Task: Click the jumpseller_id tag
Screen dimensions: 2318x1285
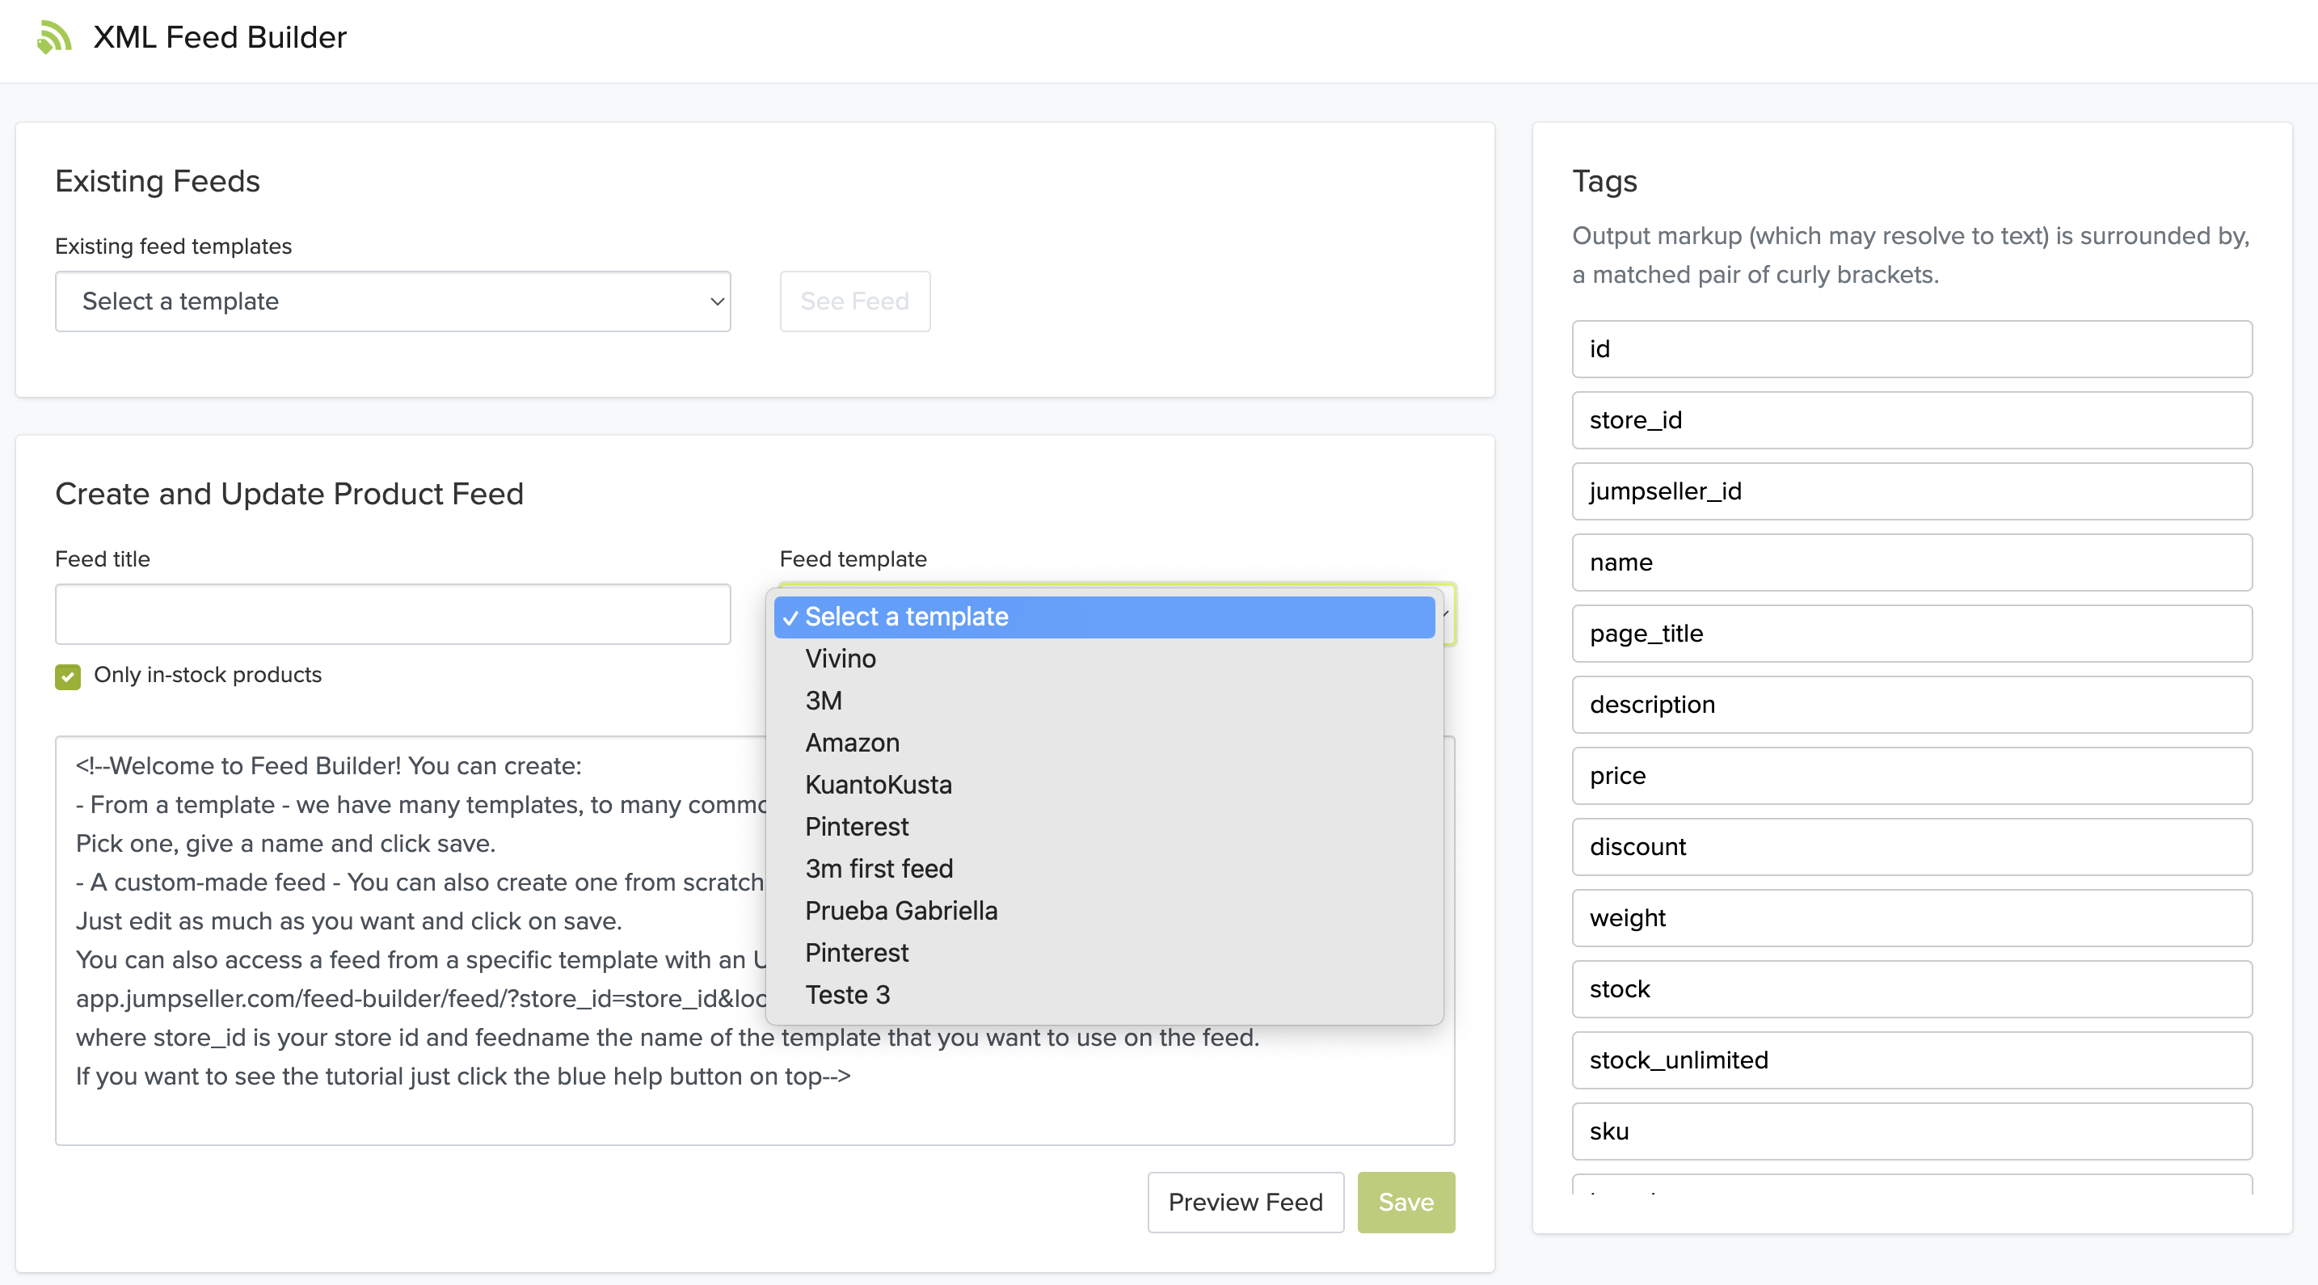Action: (1911, 491)
